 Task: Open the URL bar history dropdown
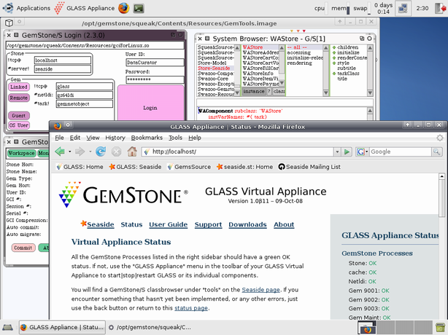pos(337,151)
